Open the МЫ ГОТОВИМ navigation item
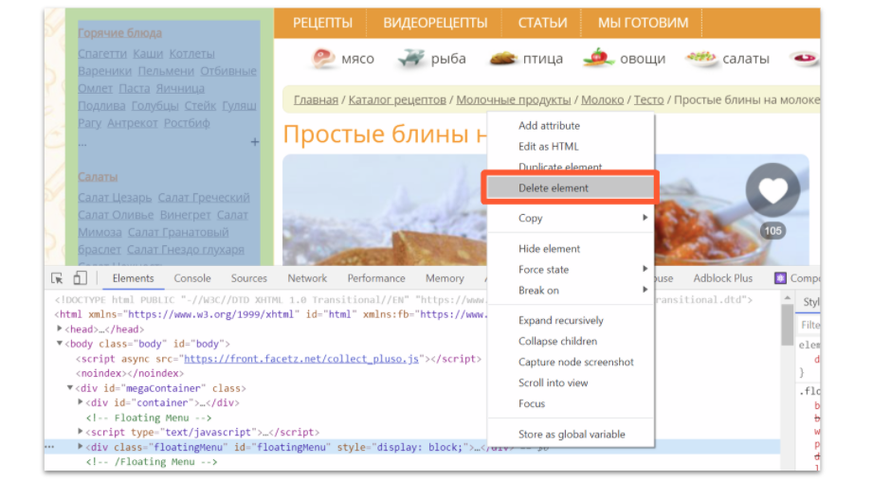Viewport: 872px width, 480px height. (x=643, y=23)
